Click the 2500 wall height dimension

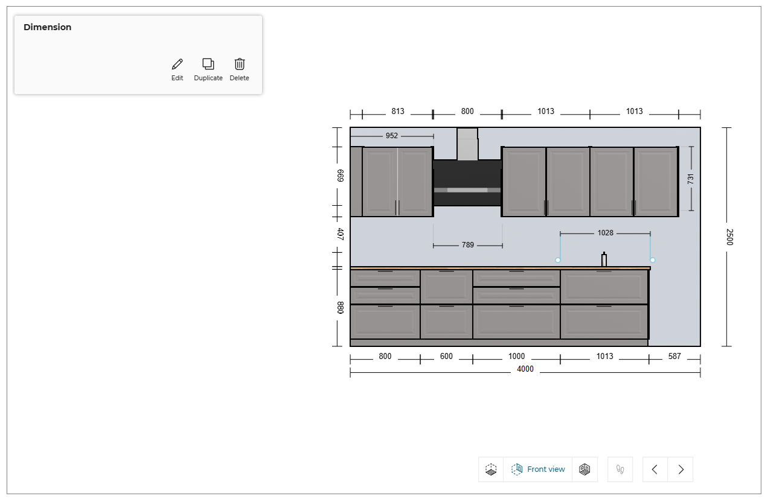click(729, 237)
